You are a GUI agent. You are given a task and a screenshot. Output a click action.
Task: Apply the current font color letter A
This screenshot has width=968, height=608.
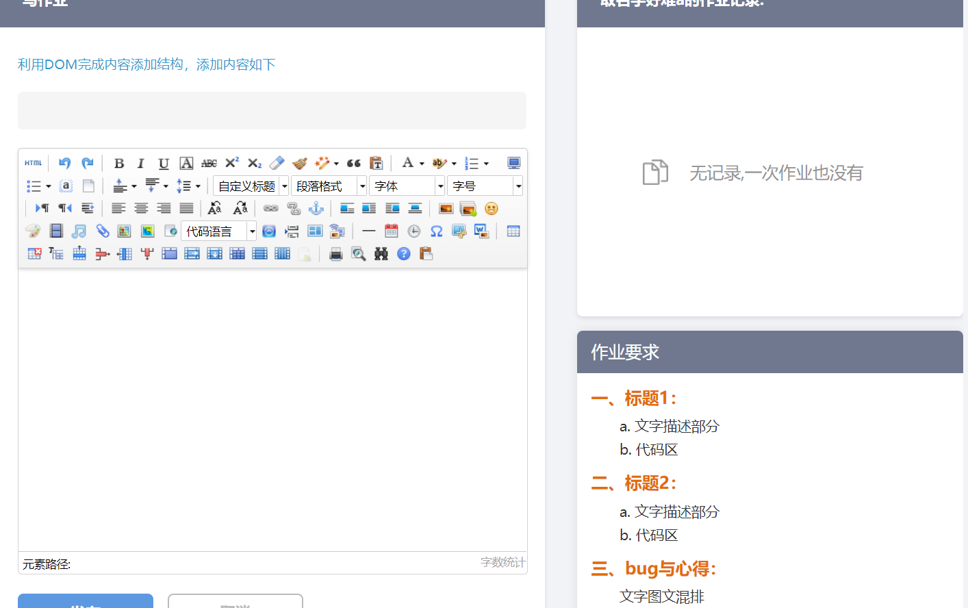[407, 163]
